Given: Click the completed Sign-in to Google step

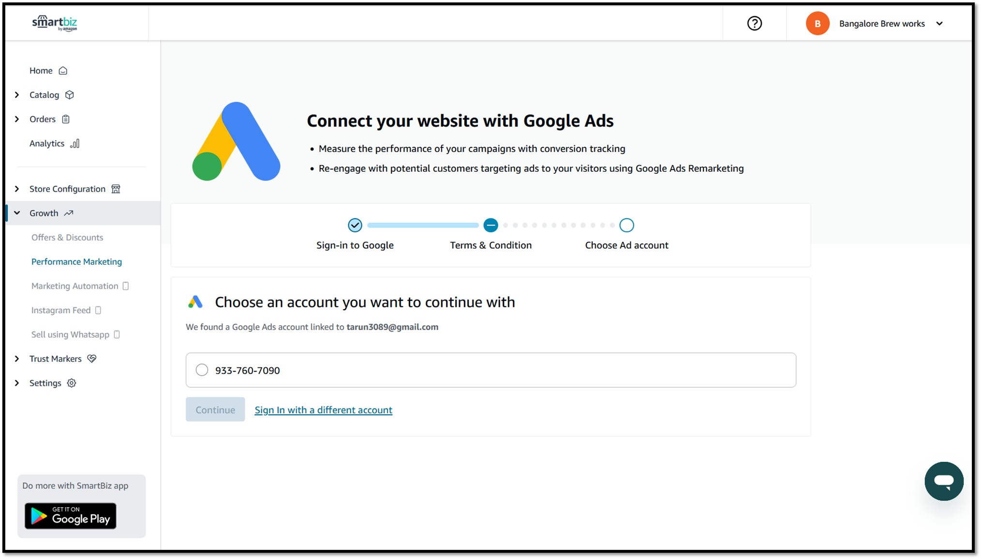Looking at the screenshot, I should pyautogui.click(x=355, y=225).
